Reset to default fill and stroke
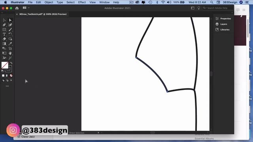The height and width of the screenshot is (142, 253). point(3,71)
